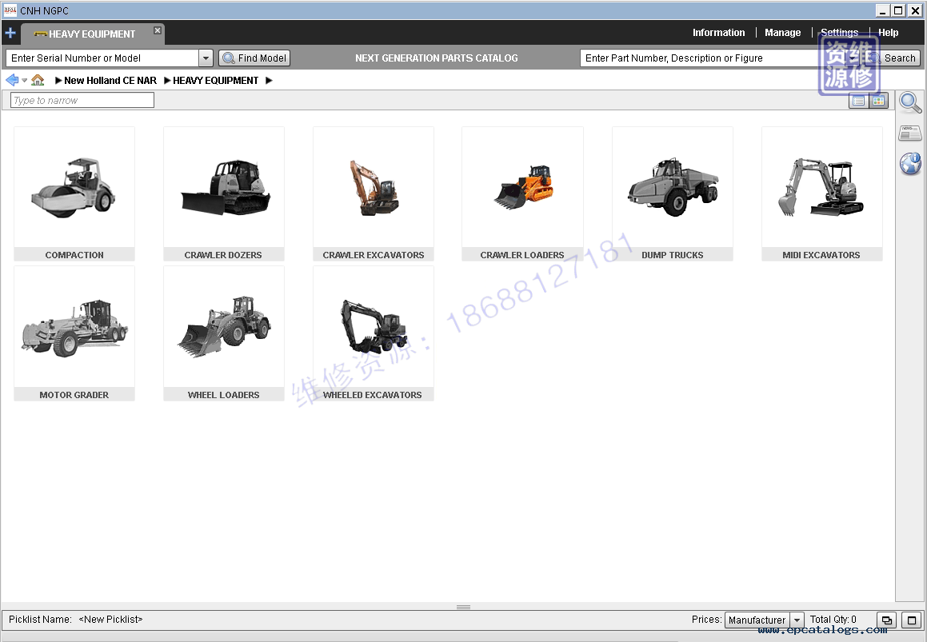Click the blue plus new tab icon

[10, 34]
